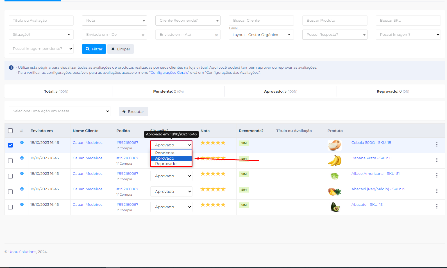Click info icon in Abacate row
The height and width of the screenshot is (268, 447).
tap(22, 204)
